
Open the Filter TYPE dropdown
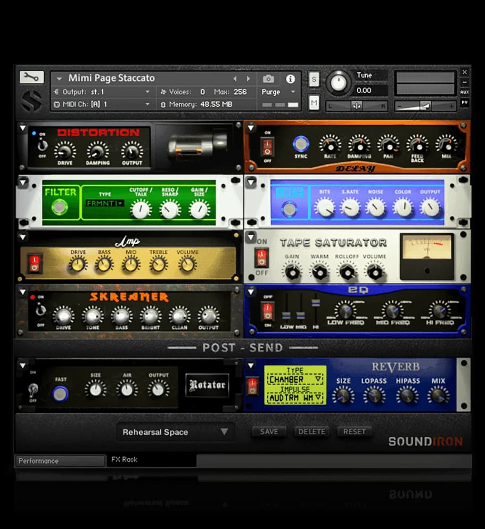(104, 203)
